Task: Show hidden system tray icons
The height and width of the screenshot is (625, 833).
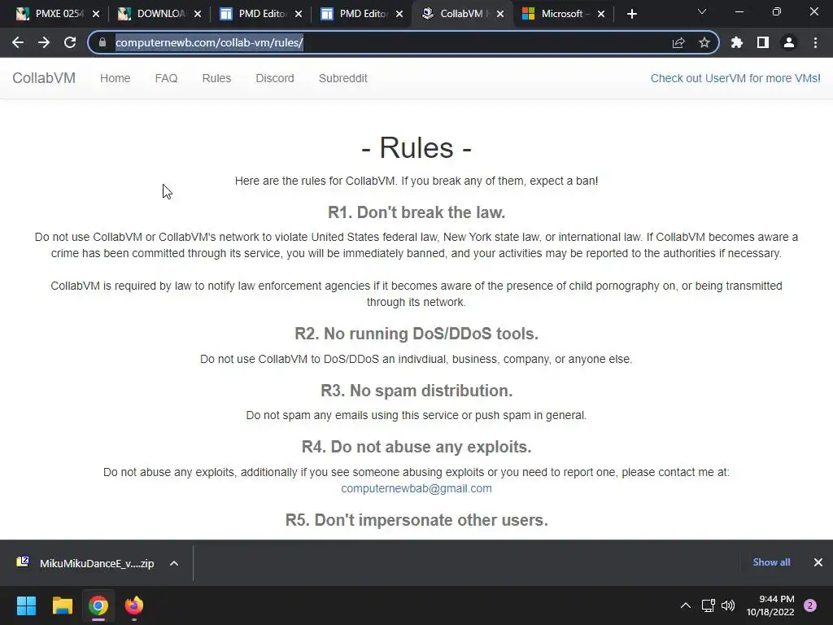Action: tap(686, 605)
